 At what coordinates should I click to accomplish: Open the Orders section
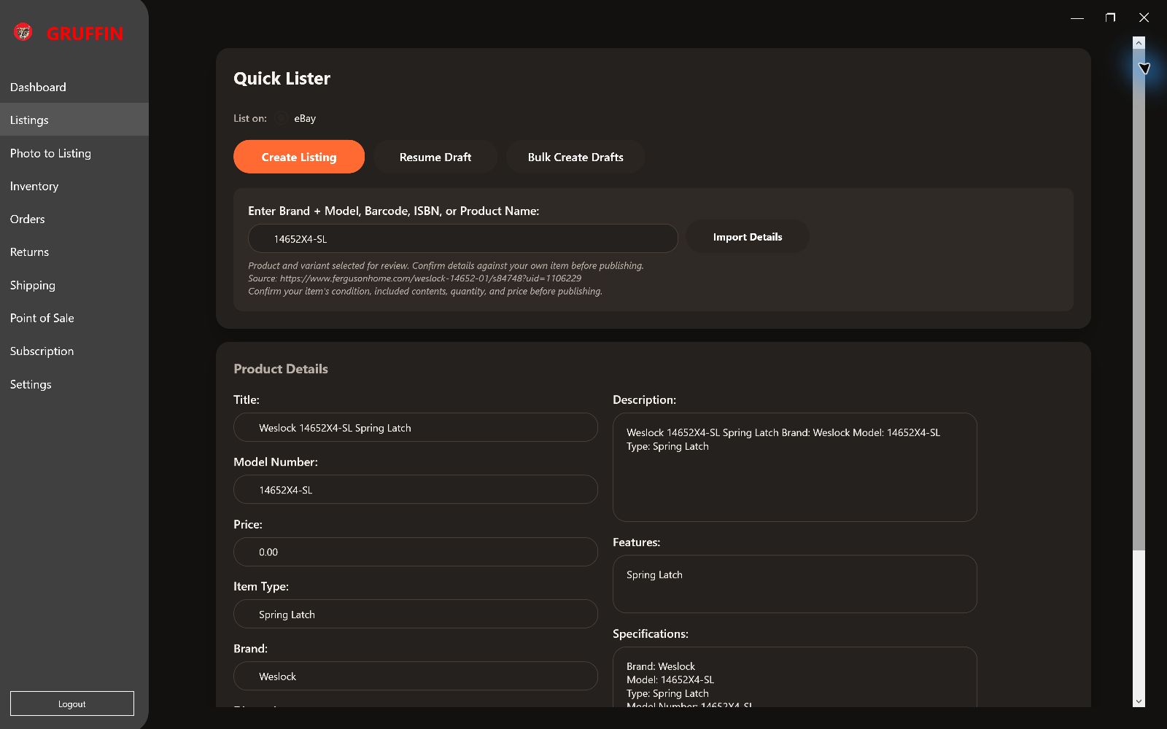tap(74, 219)
